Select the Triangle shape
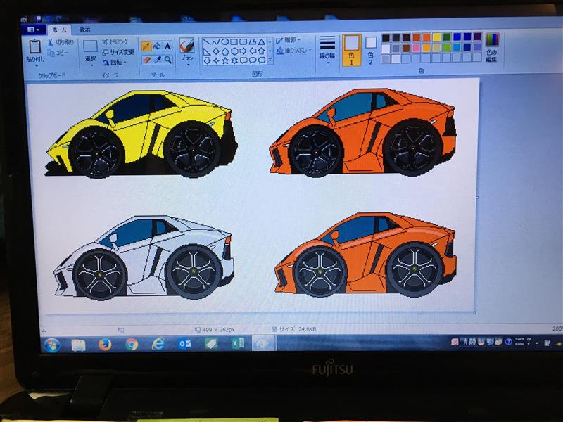 (262, 42)
